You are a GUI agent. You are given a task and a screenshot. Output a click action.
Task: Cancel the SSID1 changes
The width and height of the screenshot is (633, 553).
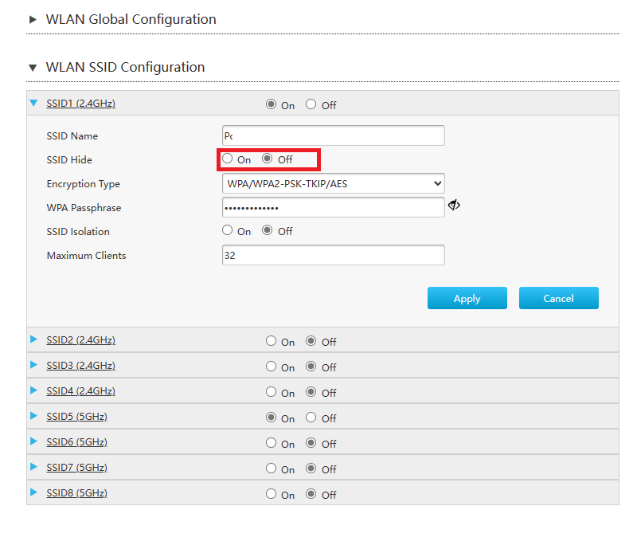click(x=559, y=298)
